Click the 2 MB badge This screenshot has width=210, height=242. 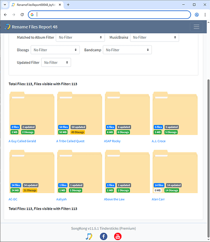pyautogui.click(x=15, y=132)
